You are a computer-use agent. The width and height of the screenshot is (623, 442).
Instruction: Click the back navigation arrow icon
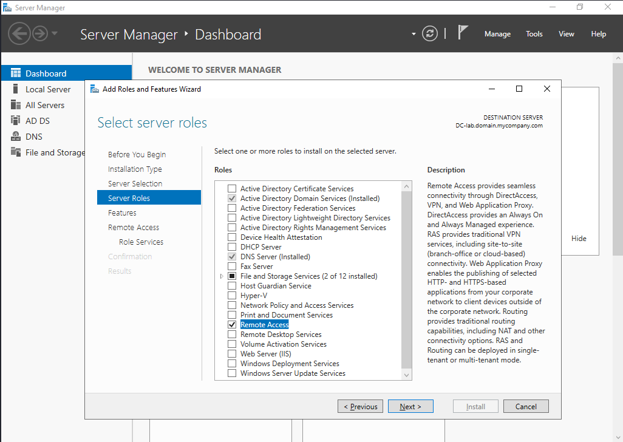point(19,33)
